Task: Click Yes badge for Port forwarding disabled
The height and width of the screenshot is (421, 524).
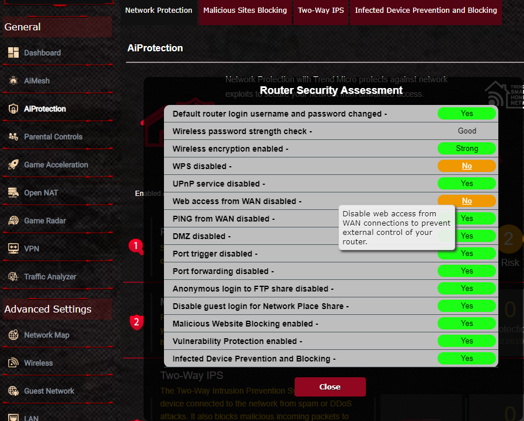Action: tap(467, 271)
